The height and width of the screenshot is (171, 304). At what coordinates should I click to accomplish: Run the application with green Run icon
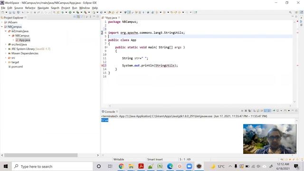70,12
